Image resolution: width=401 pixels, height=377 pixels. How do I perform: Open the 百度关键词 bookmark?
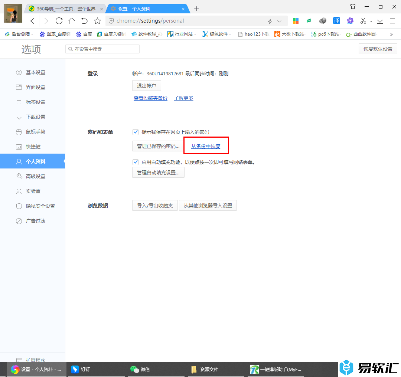(x=111, y=34)
